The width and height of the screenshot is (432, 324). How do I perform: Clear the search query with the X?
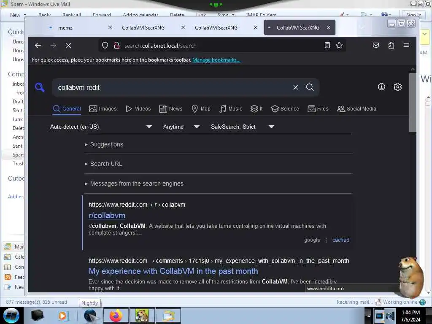tap(296, 87)
